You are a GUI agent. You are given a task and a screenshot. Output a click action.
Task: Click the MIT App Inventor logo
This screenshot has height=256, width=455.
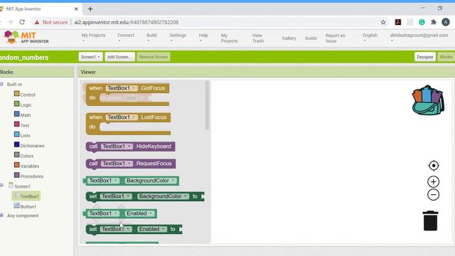tap(26, 38)
